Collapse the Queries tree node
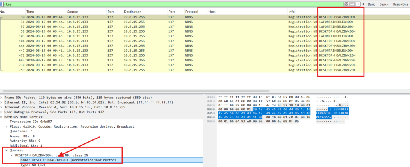The width and height of the screenshot is (410, 167). point(6,150)
